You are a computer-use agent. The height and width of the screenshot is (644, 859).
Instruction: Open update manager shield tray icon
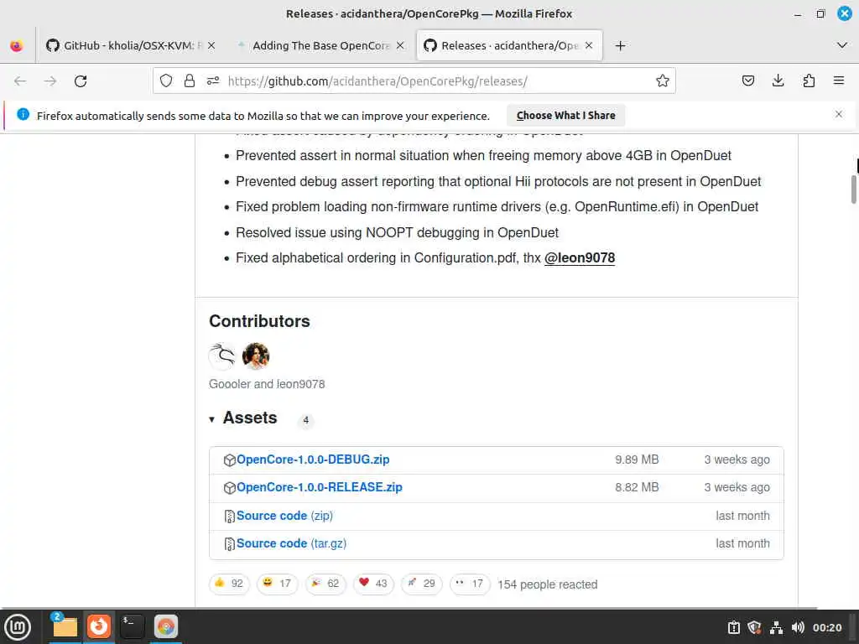pyautogui.click(x=754, y=627)
